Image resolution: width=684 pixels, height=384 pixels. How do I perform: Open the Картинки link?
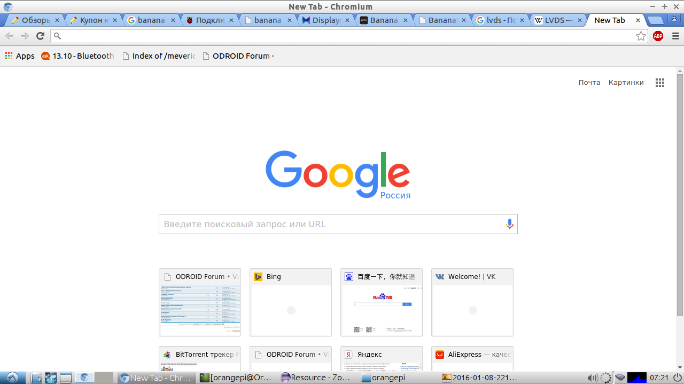626,83
